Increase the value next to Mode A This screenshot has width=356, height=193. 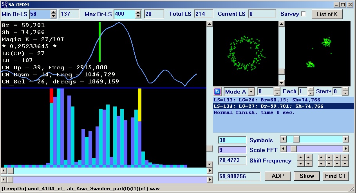[277, 90]
